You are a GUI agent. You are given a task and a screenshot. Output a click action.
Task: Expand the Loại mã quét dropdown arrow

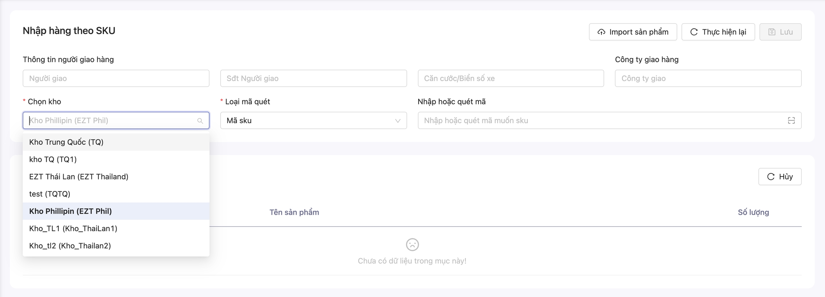tap(397, 121)
